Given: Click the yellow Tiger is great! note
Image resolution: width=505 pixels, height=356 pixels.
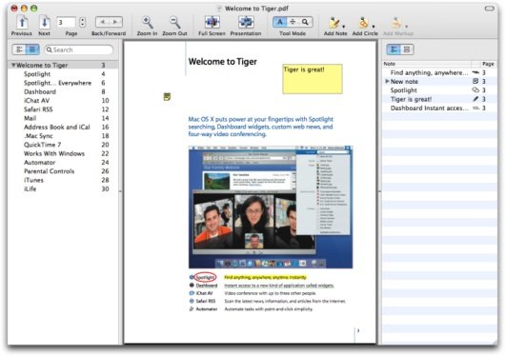Looking at the screenshot, I should (313, 79).
